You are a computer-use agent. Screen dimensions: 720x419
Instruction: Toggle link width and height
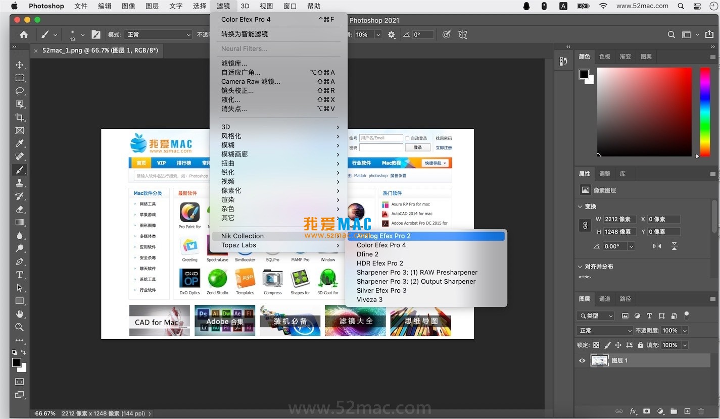(586, 225)
